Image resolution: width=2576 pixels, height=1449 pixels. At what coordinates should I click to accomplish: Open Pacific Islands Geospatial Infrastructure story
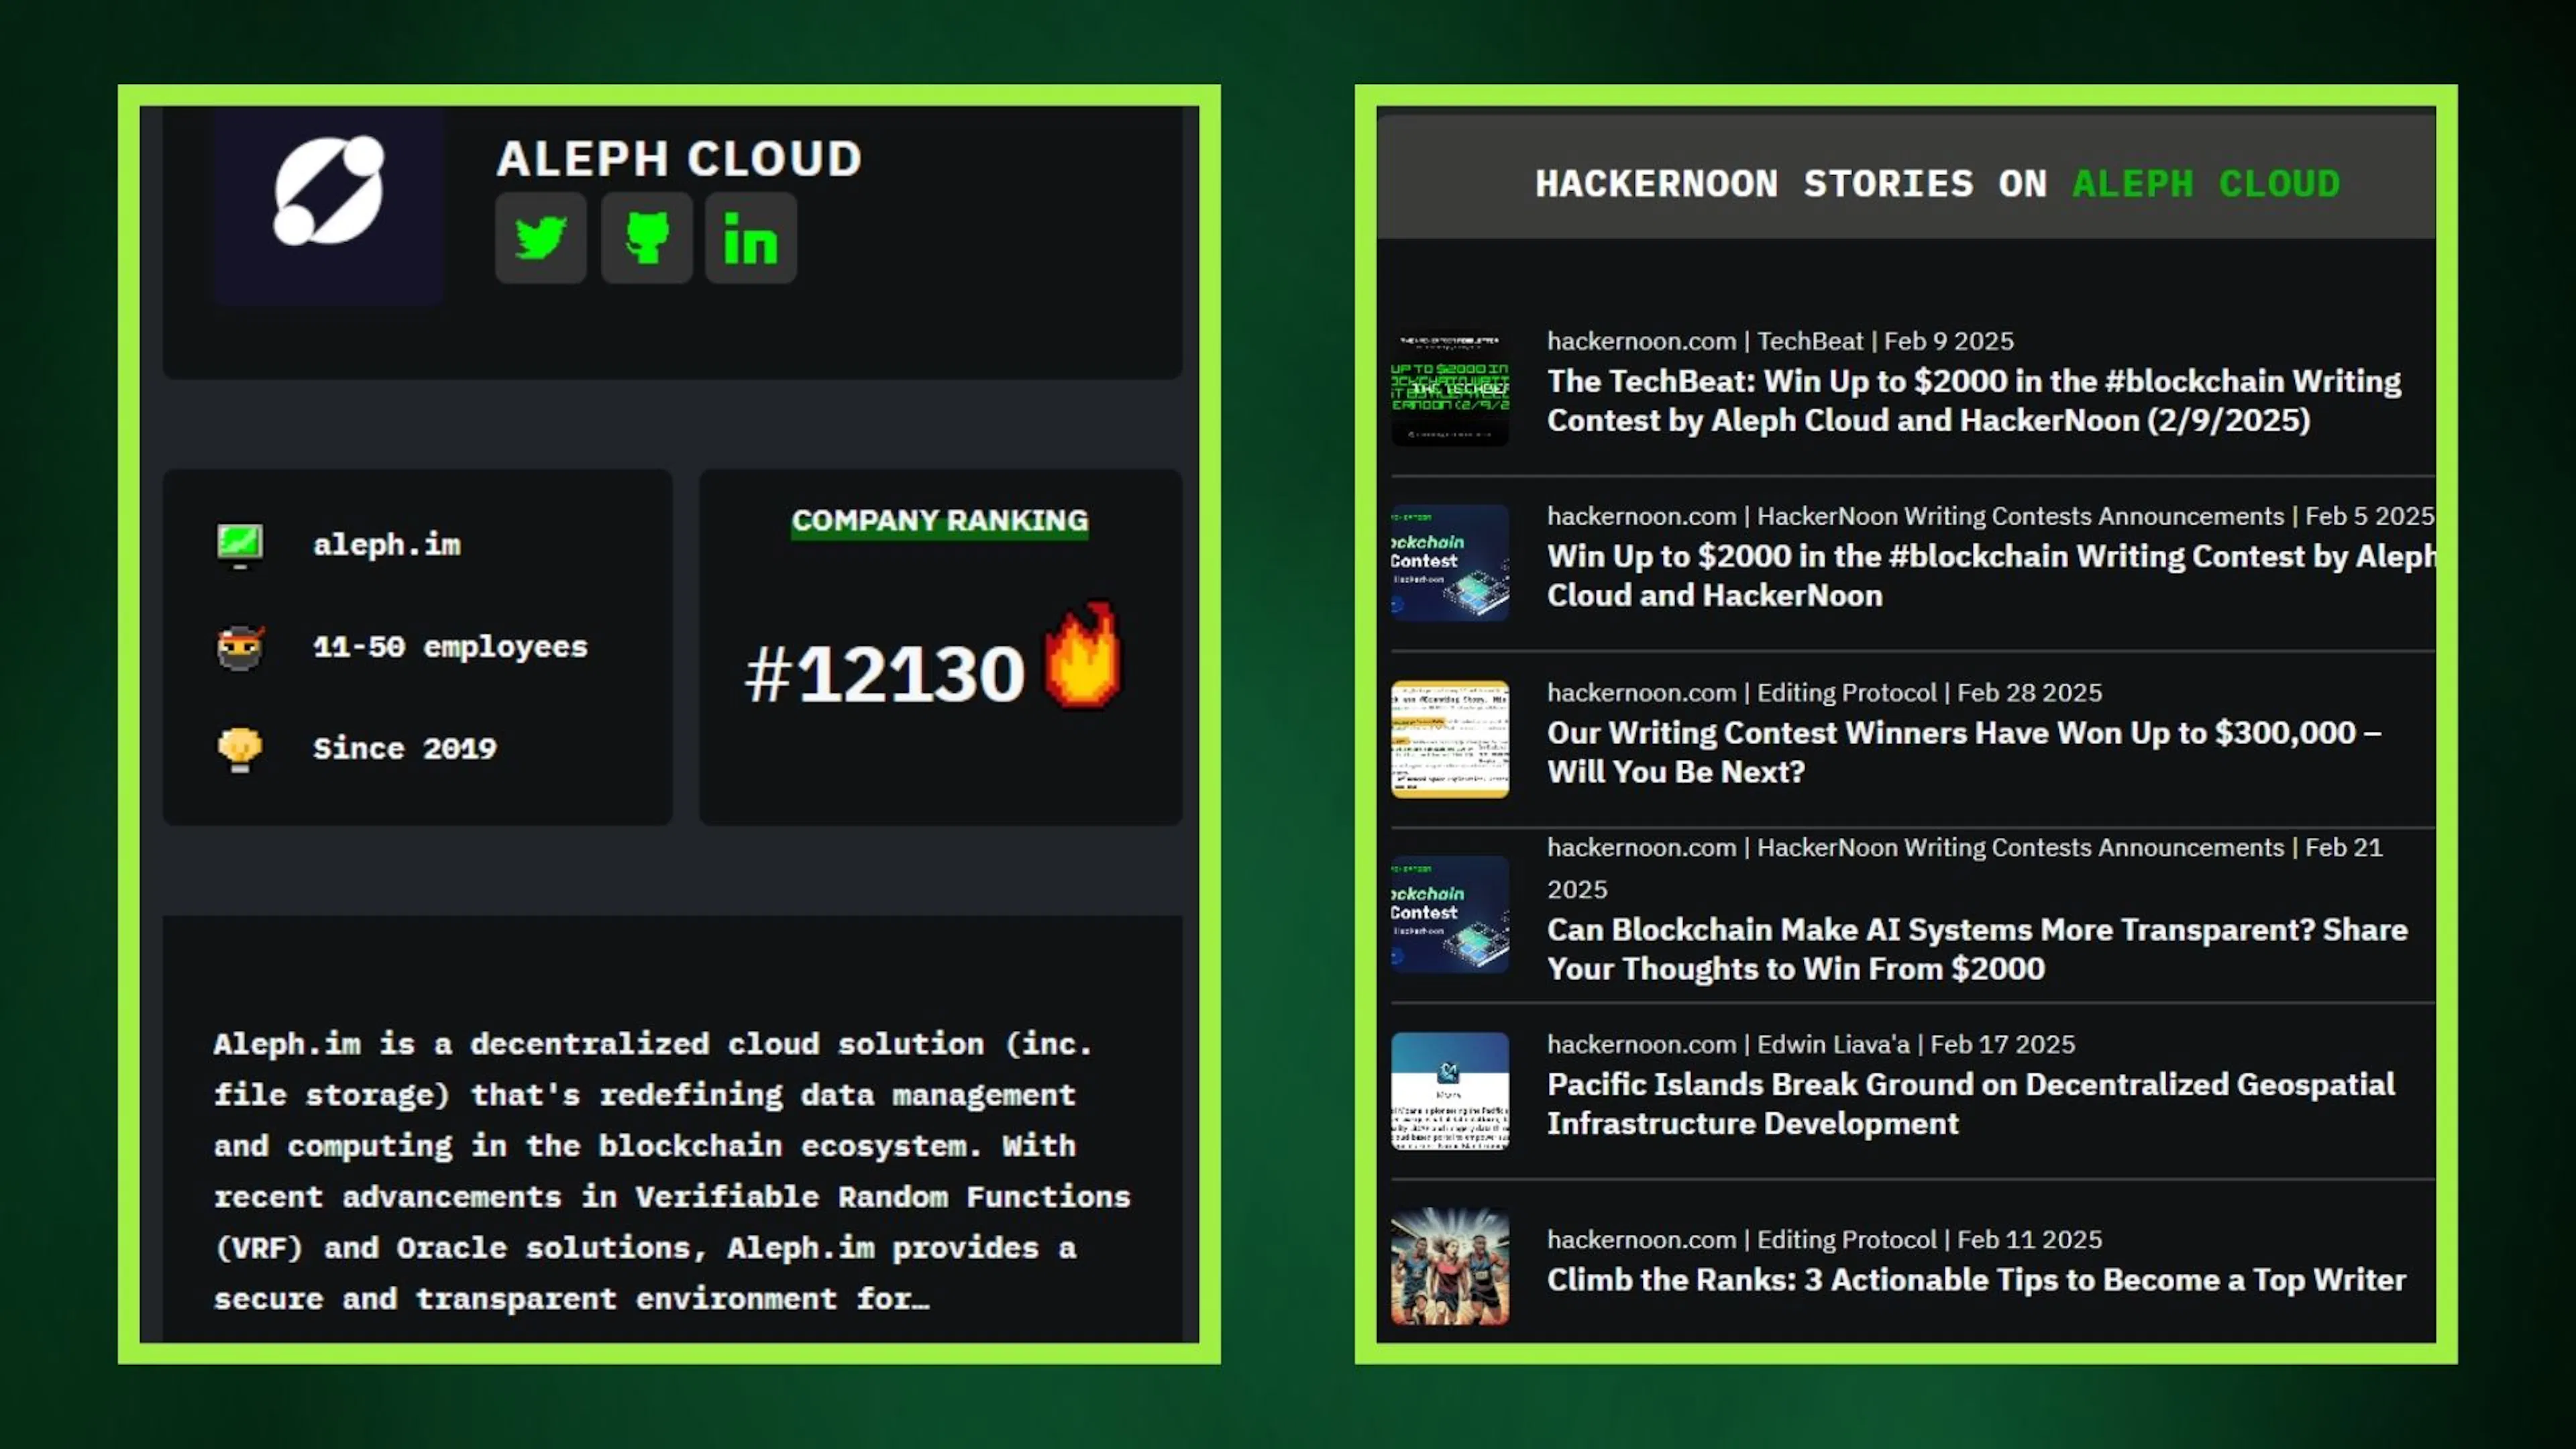[1971, 1104]
